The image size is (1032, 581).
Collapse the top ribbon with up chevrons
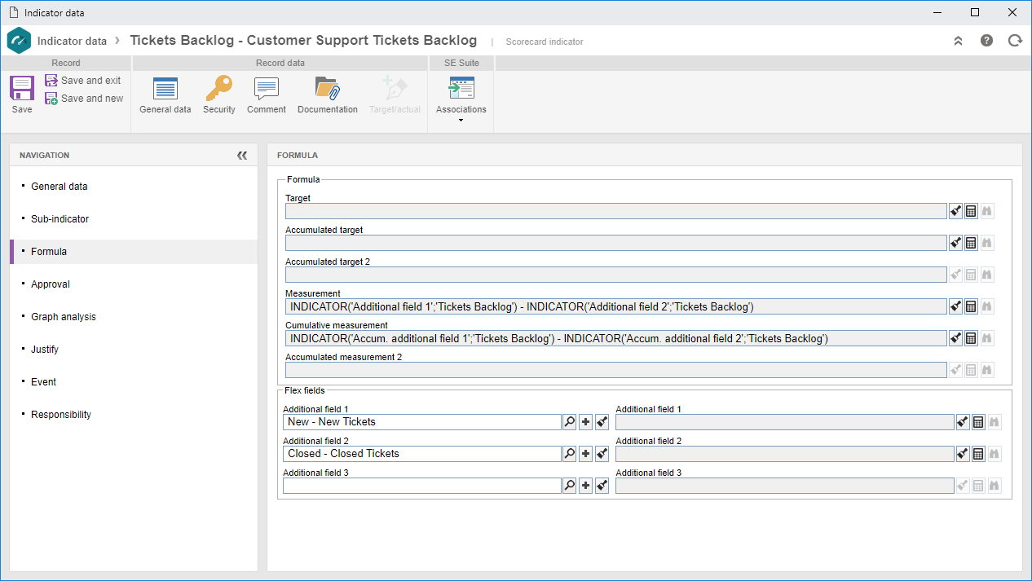point(959,41)
